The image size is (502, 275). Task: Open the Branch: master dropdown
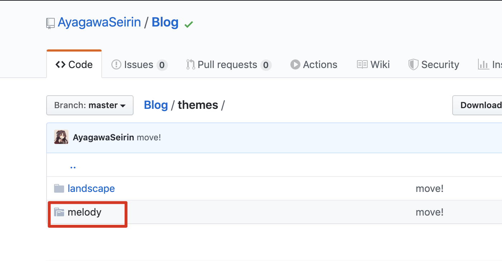pyautogui.click(x=90, y=105)
